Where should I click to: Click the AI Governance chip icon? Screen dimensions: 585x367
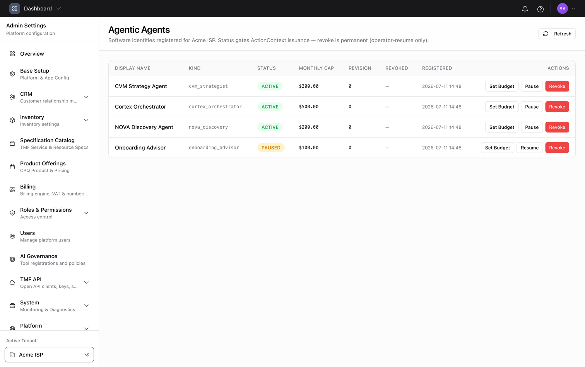pos(12,259)
